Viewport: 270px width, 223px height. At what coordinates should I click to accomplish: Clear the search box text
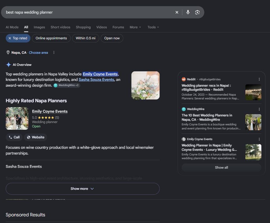tap(177, 12)
